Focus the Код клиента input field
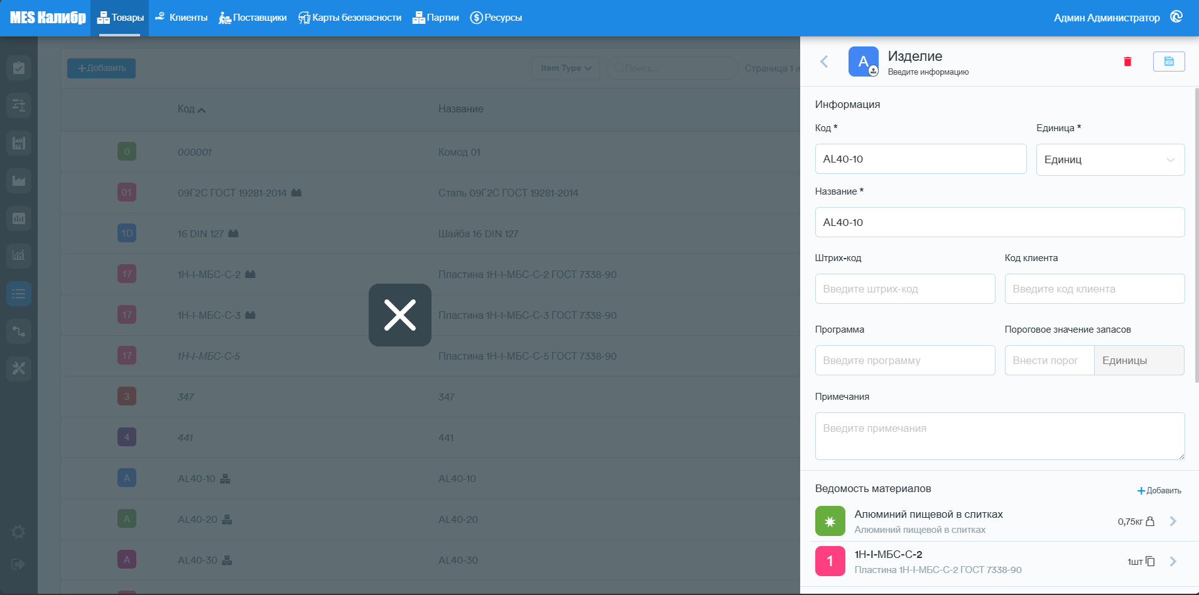 (x=1095, y=289)
